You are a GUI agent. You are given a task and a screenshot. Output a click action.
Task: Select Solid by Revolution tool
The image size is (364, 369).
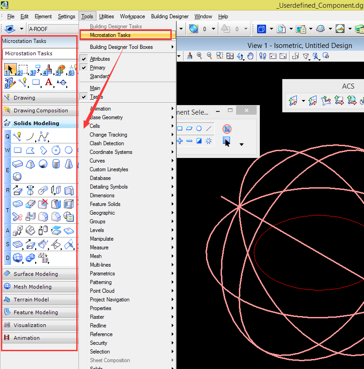[30, 190]
